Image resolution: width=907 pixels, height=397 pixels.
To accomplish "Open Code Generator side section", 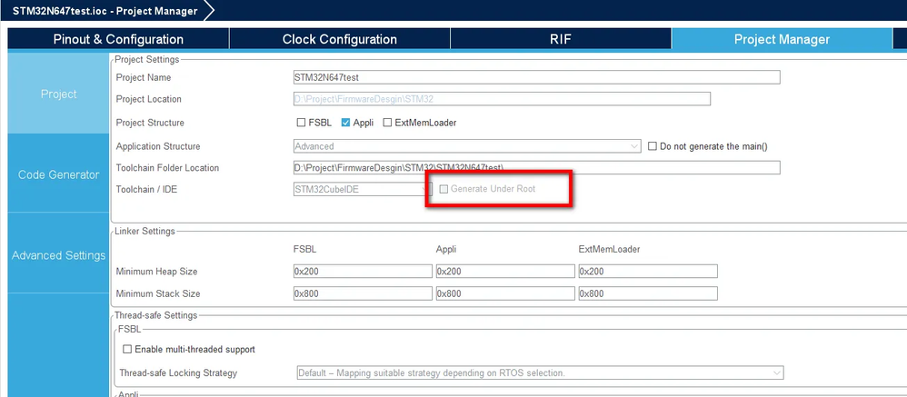I will pyautogui.click(x=59, y=174).
